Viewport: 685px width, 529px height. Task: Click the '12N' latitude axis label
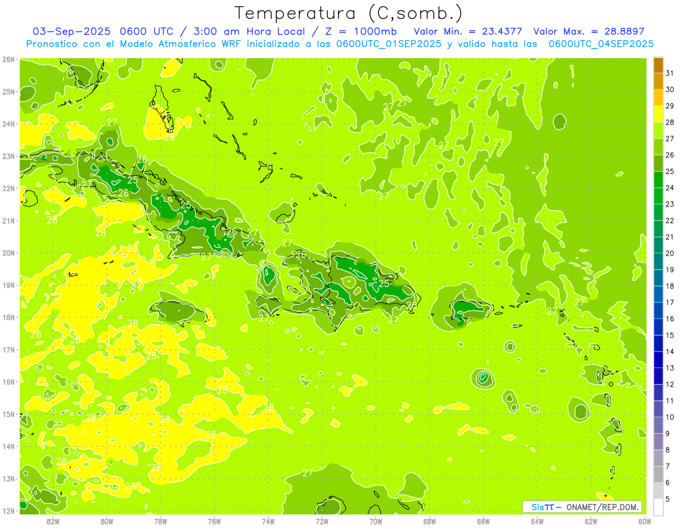click(9, 511)
